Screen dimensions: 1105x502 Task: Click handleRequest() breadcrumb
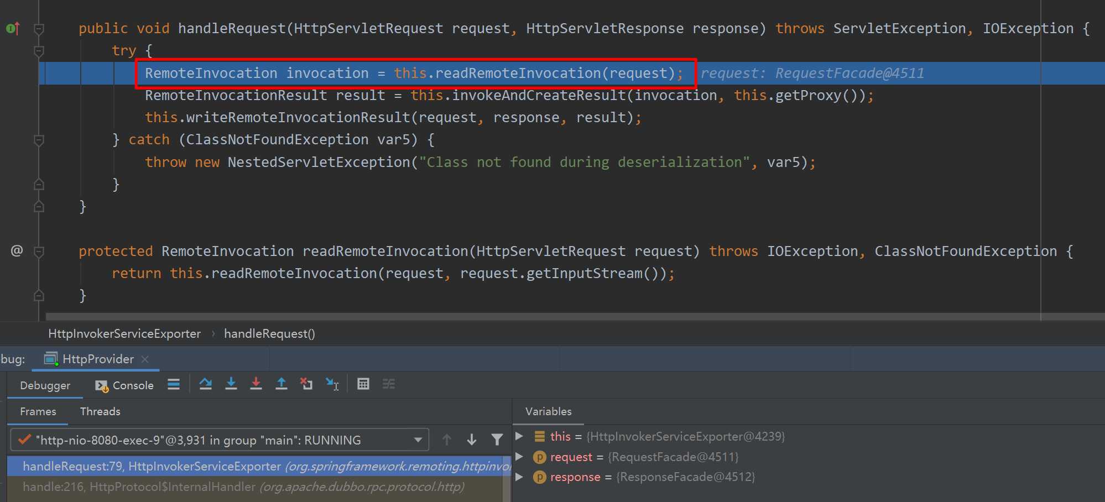[269, 333]
